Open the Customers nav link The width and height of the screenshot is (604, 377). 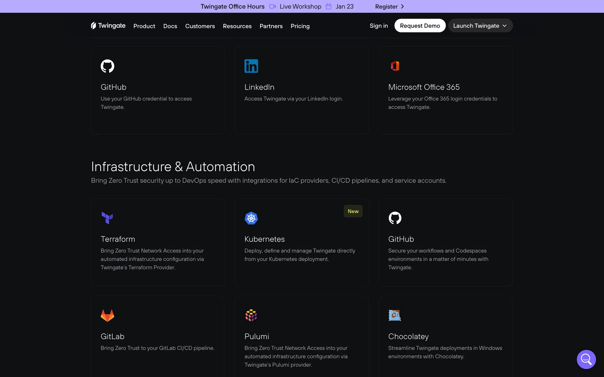[x=200, y=26]
